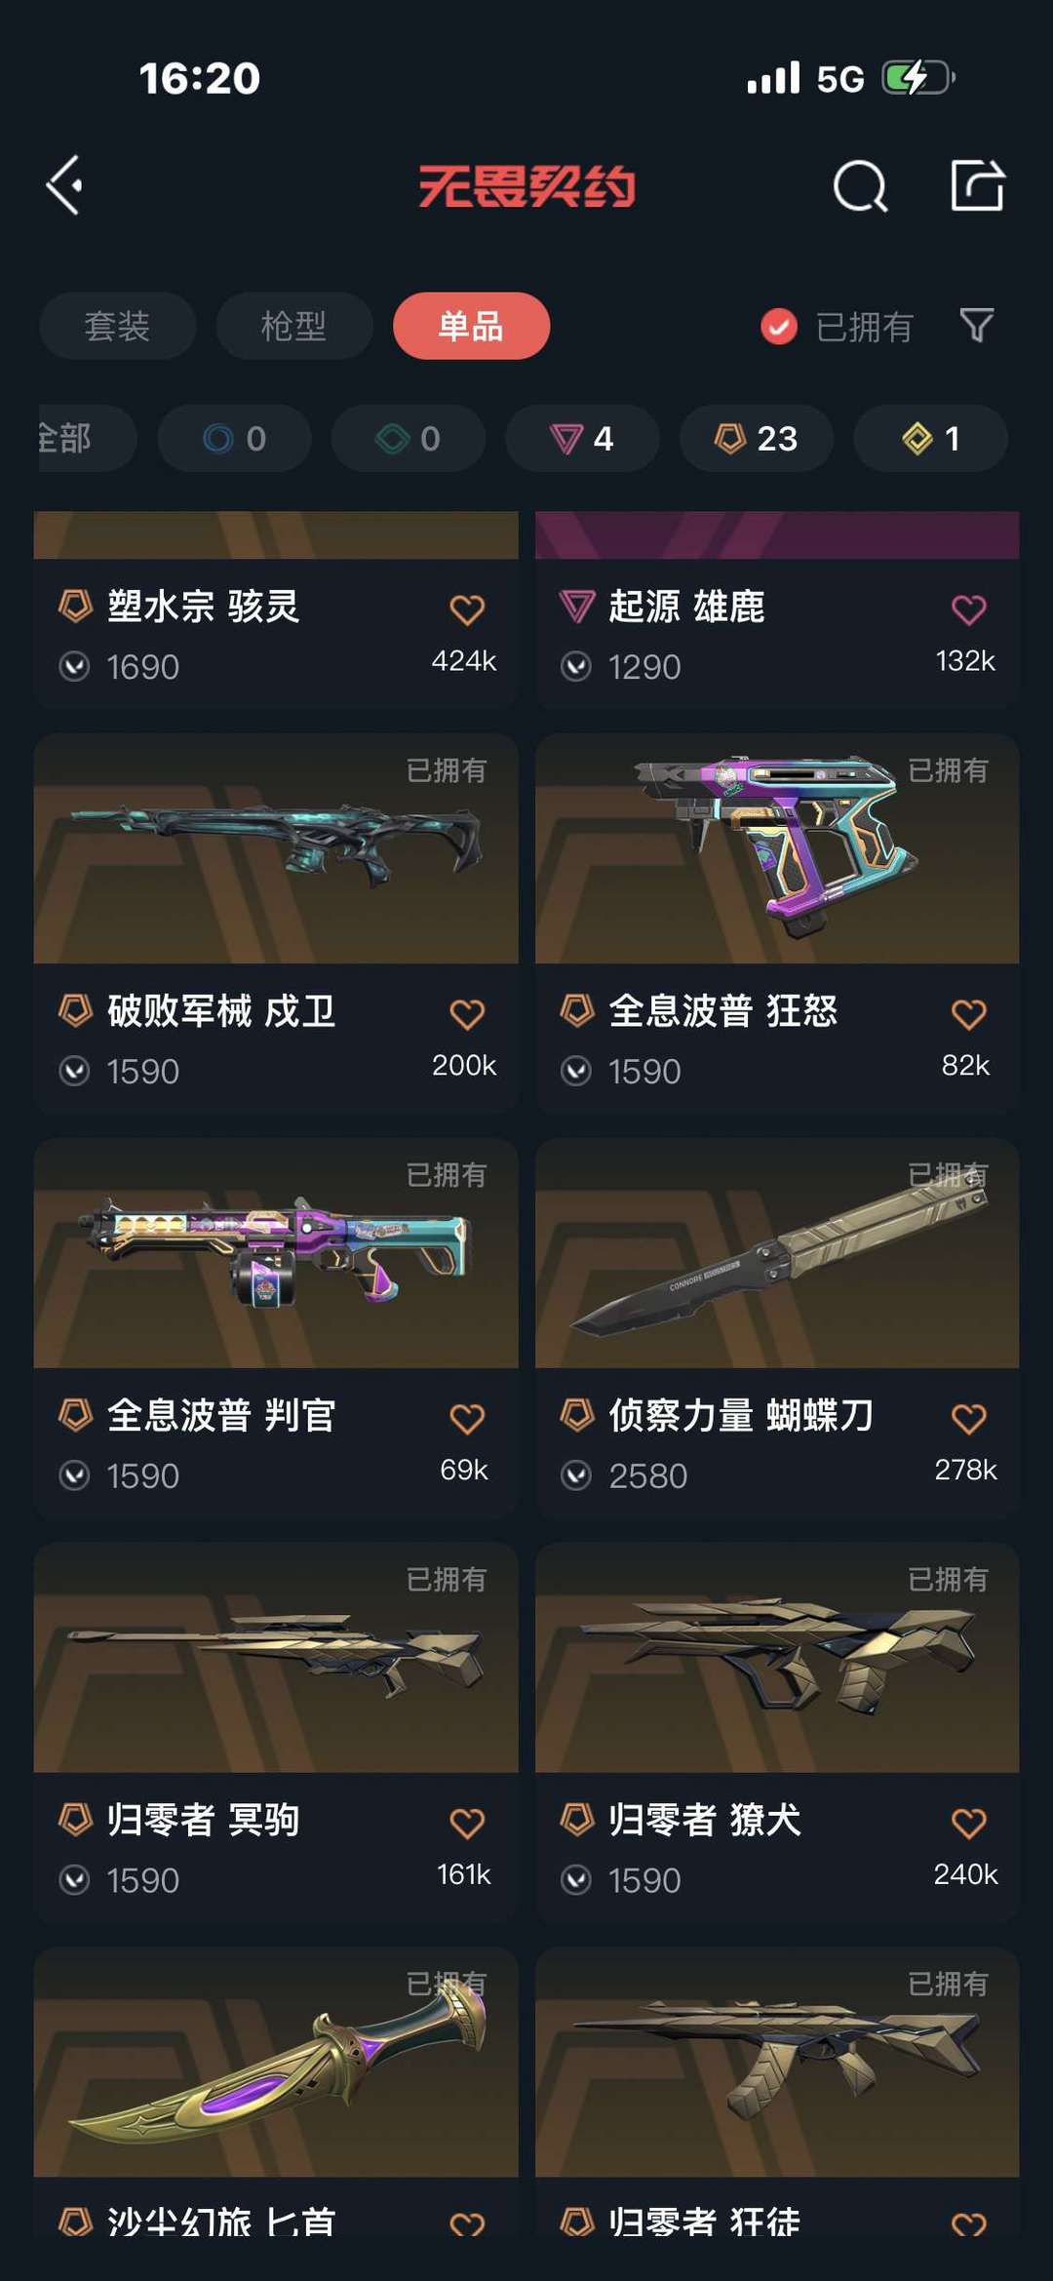This screenshot has height=2281, width=1053.
Task: Select the 全部 filter chip
Action: pos(86,439)
